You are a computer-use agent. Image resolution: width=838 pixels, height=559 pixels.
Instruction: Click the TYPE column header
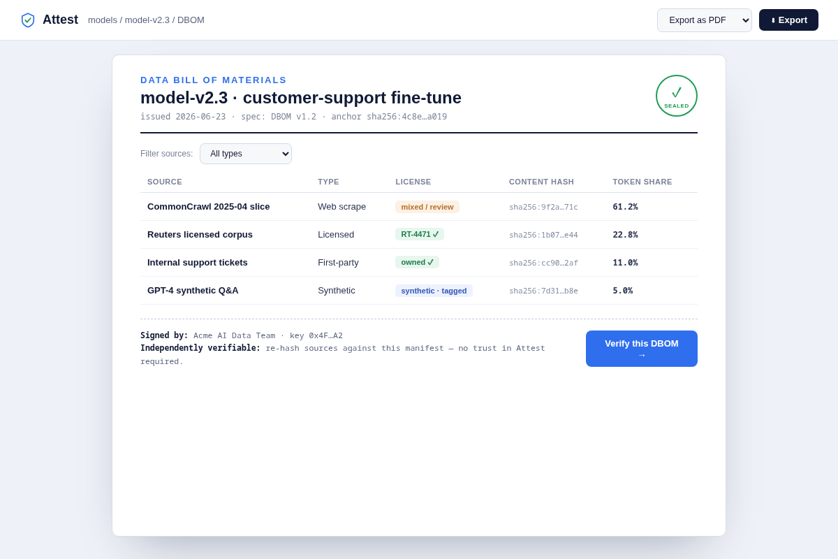(328, 182)
